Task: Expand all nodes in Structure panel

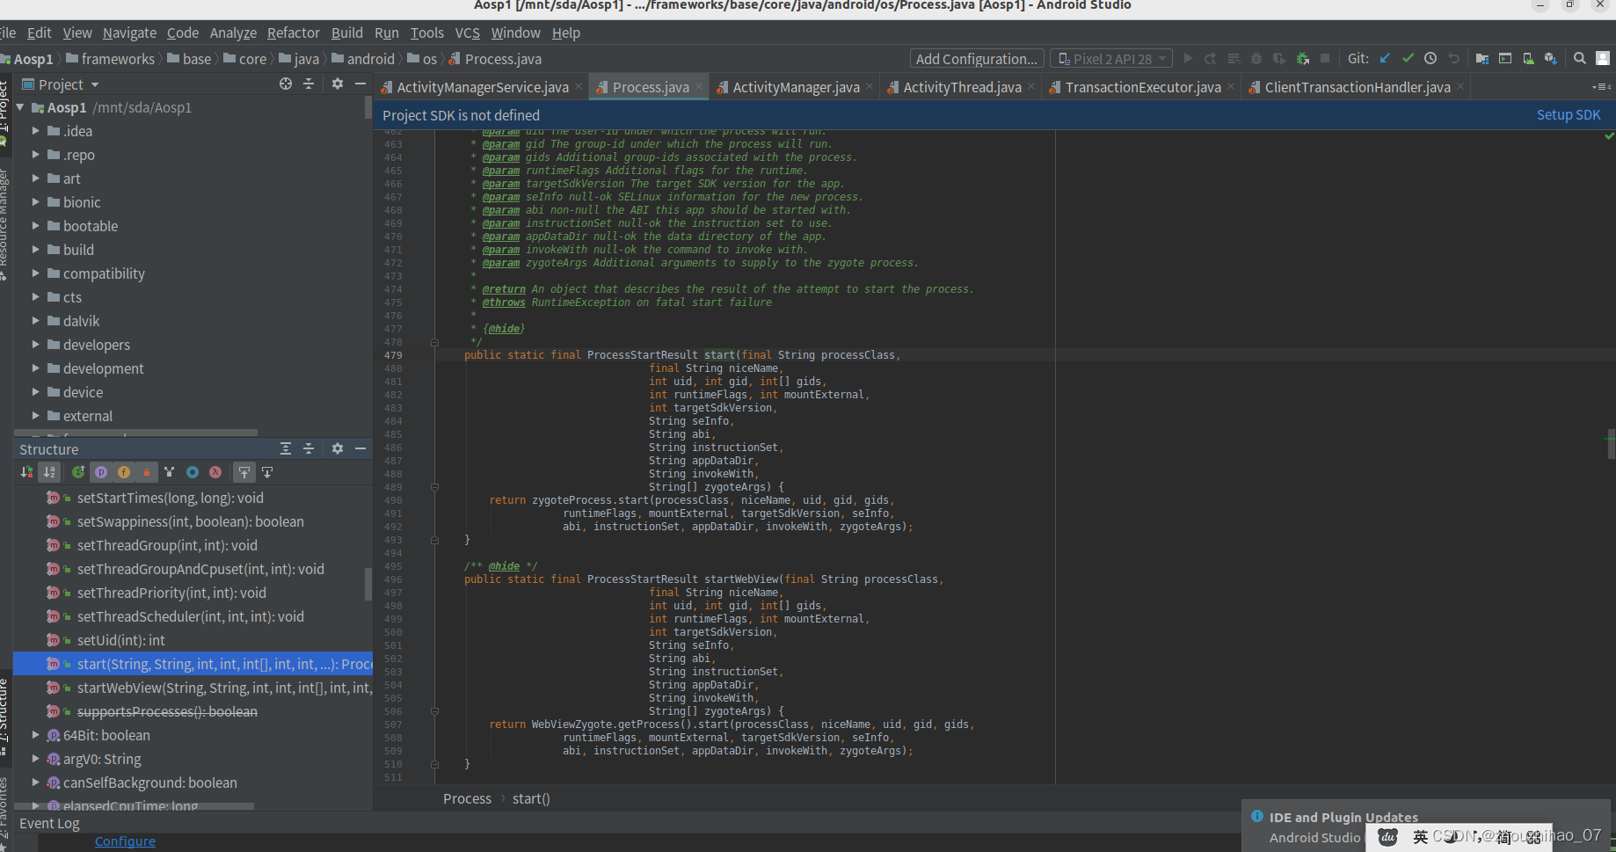Action: 286,448
